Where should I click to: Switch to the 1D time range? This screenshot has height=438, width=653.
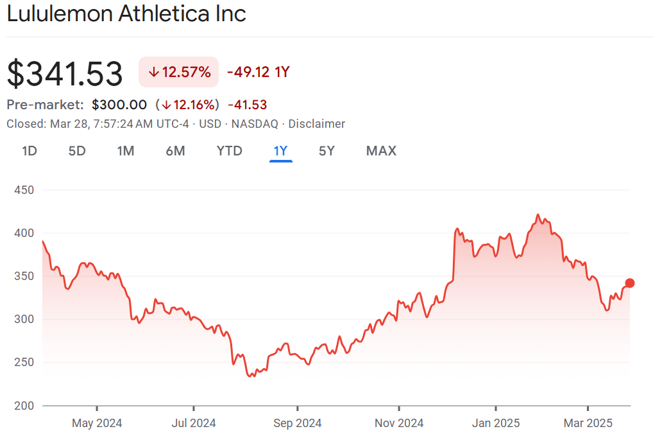click(x=30, y=151)
